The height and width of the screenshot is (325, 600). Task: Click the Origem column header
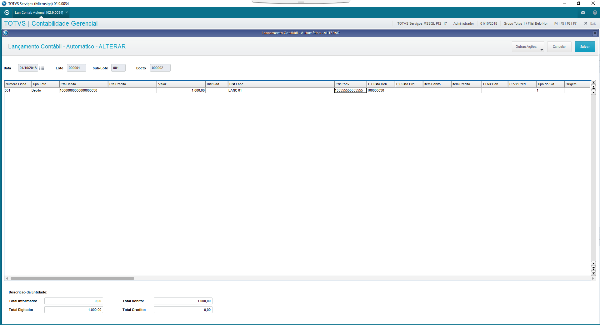pyautogui.click(x=577, y=84)
